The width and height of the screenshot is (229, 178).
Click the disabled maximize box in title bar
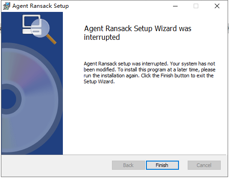tap(196, 6)
